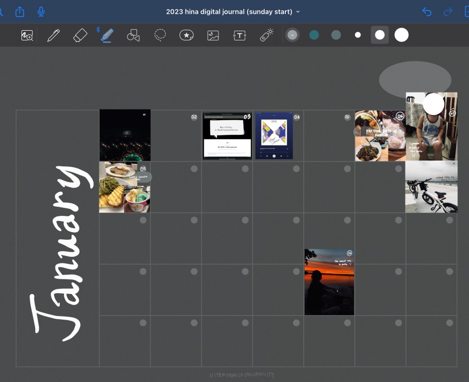Tap the microphone recording icon
Image resolution: width=469 pixels, height=382 pixels.
pyautogui.click(x=41, y=11)
